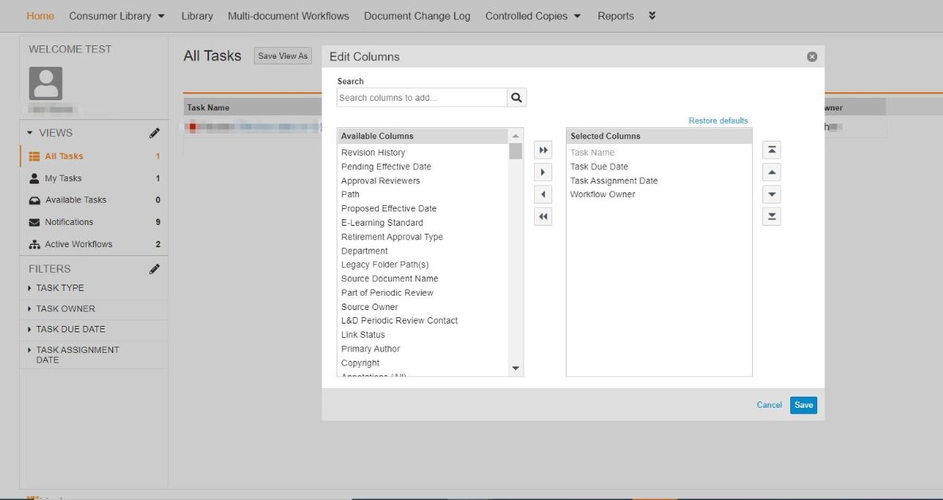Move selected column to bottom
Image resolution: width=943 pixels, height=500 pixels.
click(x=771, y=216)
